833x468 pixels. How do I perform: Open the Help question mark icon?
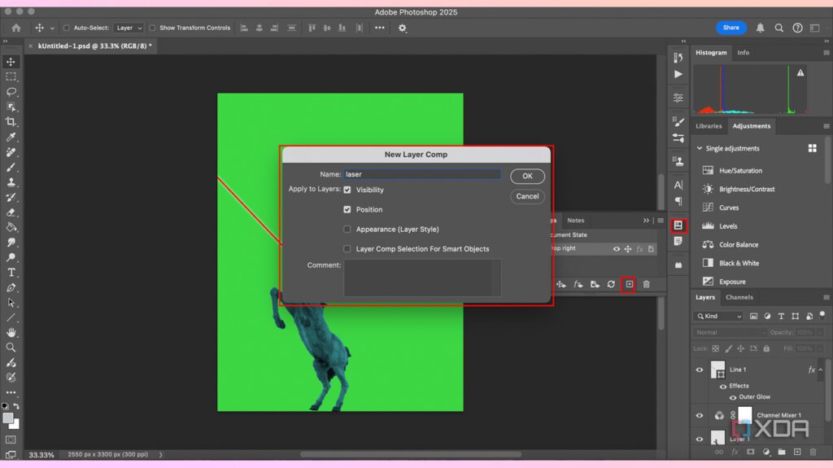click(797, 28)
